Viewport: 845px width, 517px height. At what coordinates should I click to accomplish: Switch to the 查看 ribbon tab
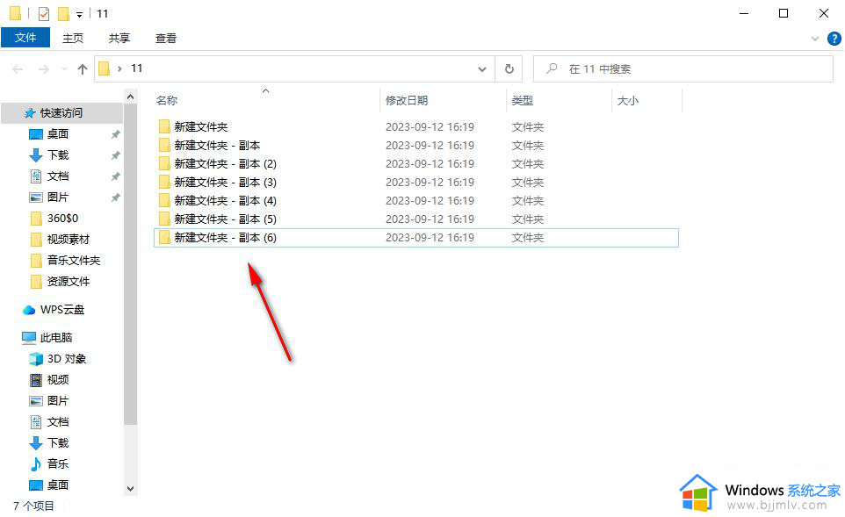tap(165, 39)
